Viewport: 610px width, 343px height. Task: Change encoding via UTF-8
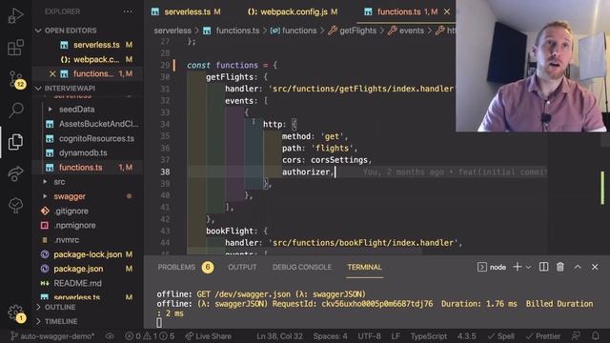[369, 336]
